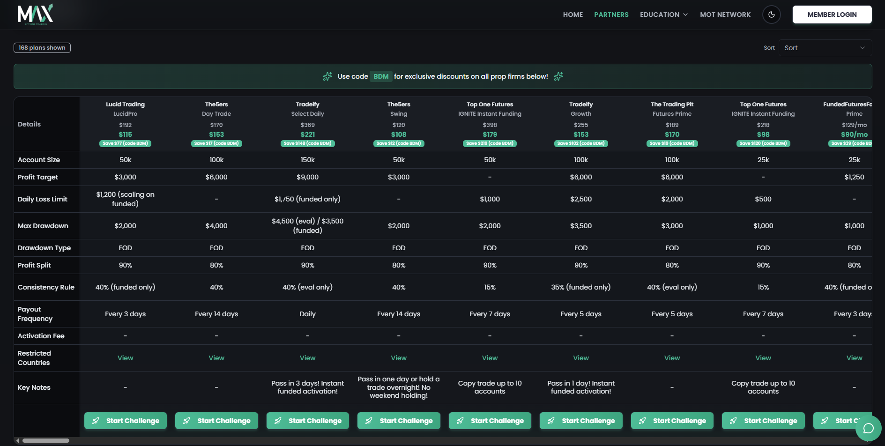Click the 'Save $148 (code BDM)' badge
The width and height of the screenshot is (885, 446).
pyautogui.click(x=308, y=143)
